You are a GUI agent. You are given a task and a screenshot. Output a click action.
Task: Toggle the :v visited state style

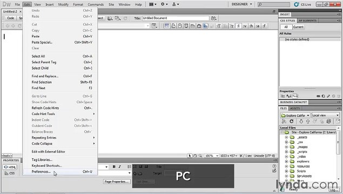click(245, 26)
